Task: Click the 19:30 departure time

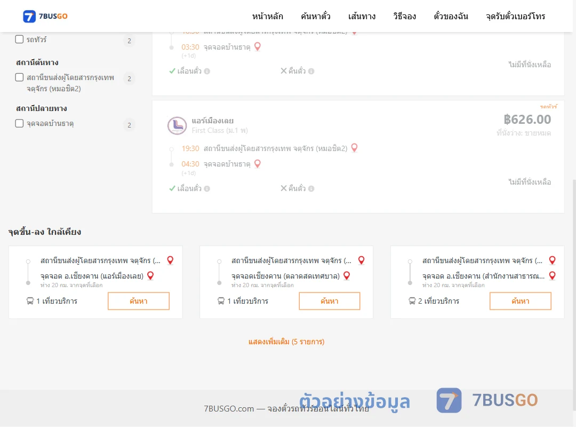Action: pyautogui.click(x=190, y=148)
